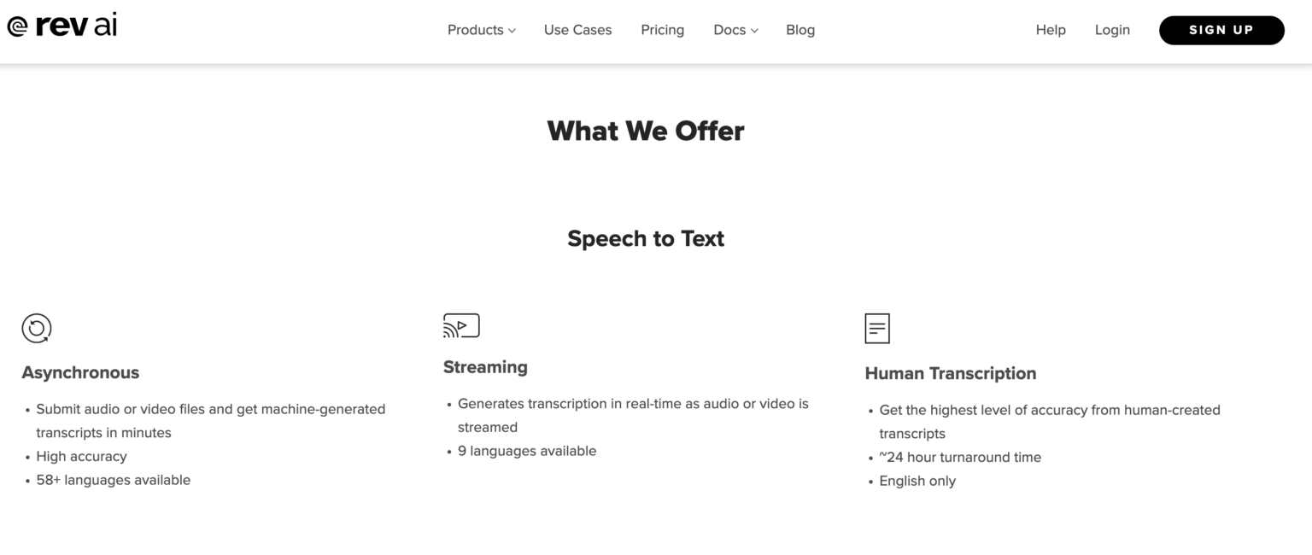This screenshot has height=555, width=1312.
Task: Click the text lines in the transcription icon
Action: 876,328
